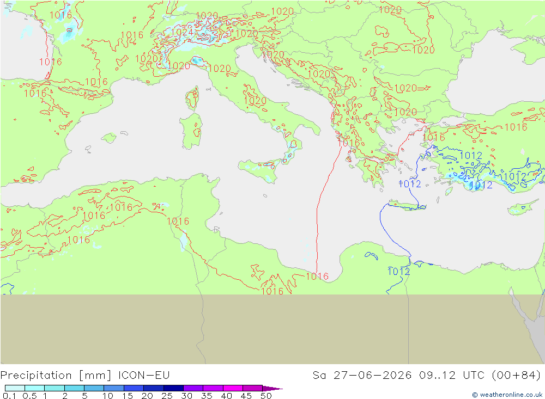Click the weatheronline.co.uk copyright link
This screenshot has height=399, width=545.
tap(507, 395)
